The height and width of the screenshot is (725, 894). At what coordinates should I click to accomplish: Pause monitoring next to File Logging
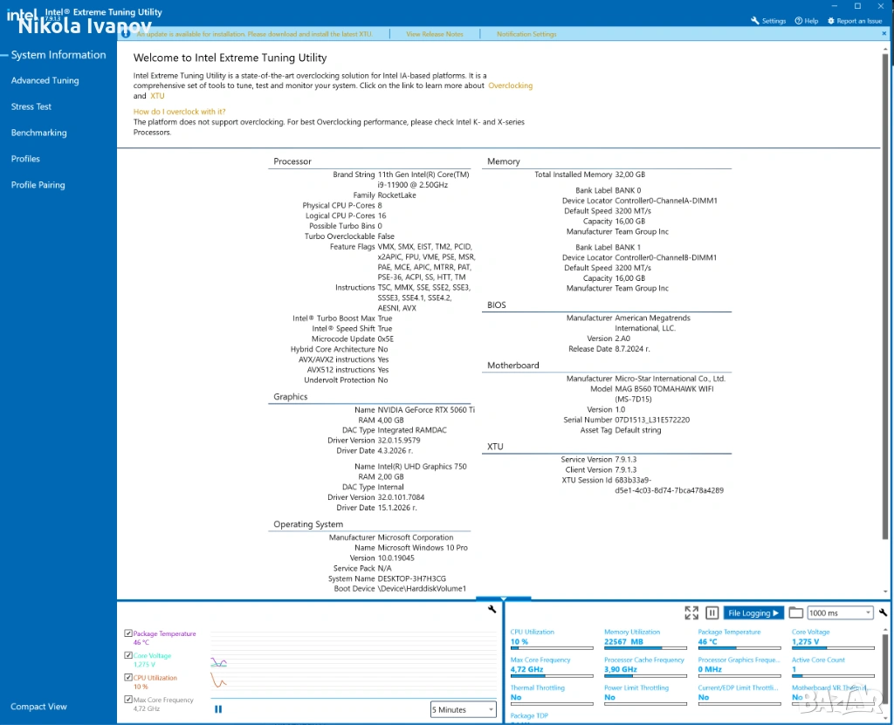point(712,613)
